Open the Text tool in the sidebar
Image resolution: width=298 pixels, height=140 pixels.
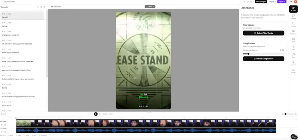(293, 48)
